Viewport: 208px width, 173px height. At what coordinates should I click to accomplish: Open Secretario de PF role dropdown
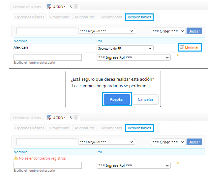point(125,48)
